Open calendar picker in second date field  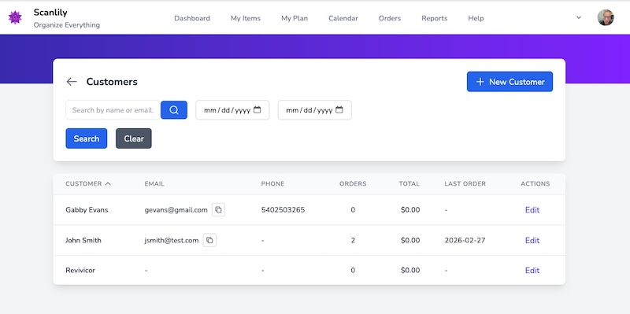point(339,109)
